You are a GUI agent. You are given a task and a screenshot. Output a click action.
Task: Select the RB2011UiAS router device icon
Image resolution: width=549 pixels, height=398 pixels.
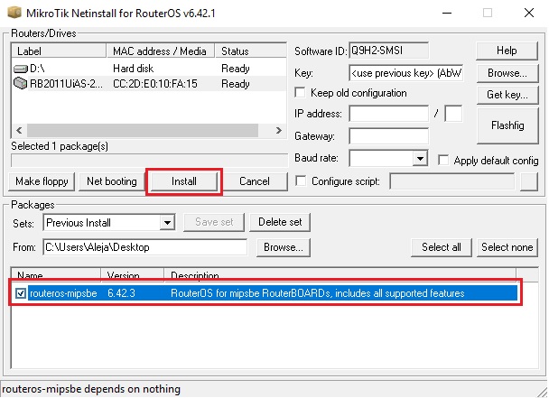tap(20, 83)
